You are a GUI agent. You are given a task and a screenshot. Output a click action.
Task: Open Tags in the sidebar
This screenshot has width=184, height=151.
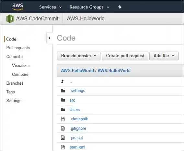(11, 92)
